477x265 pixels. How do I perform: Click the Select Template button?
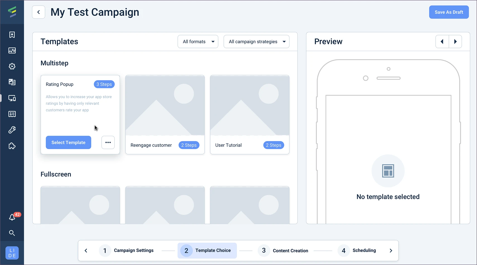[68, 143]
